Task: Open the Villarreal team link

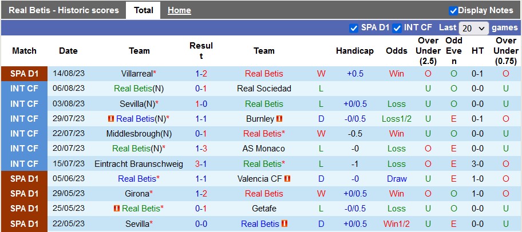Action: pyautogui.click(x=137, y=74)
